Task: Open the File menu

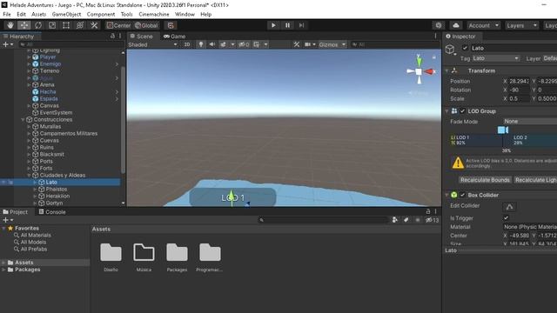Action: click(7, 14)
